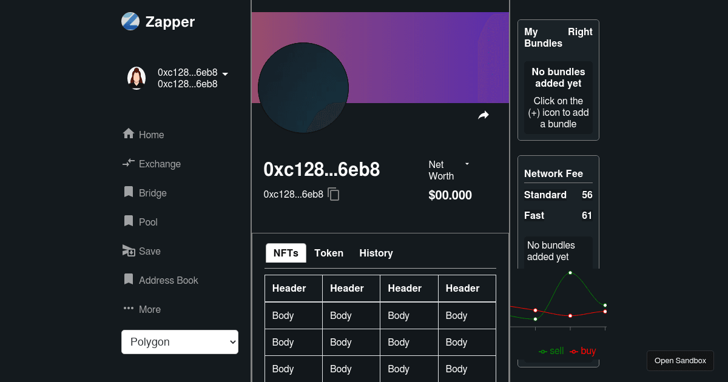Select the Home icon in the sidebar
728x382 pixels.
[128, 134]
